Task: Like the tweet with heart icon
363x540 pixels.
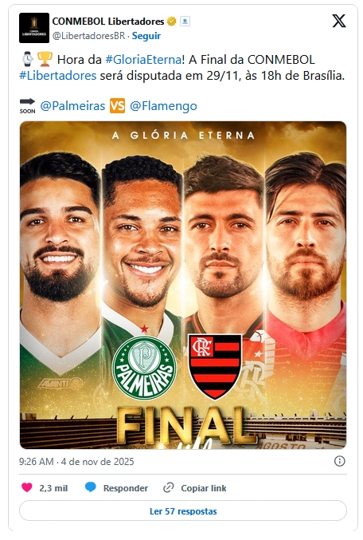Action: 27,487
